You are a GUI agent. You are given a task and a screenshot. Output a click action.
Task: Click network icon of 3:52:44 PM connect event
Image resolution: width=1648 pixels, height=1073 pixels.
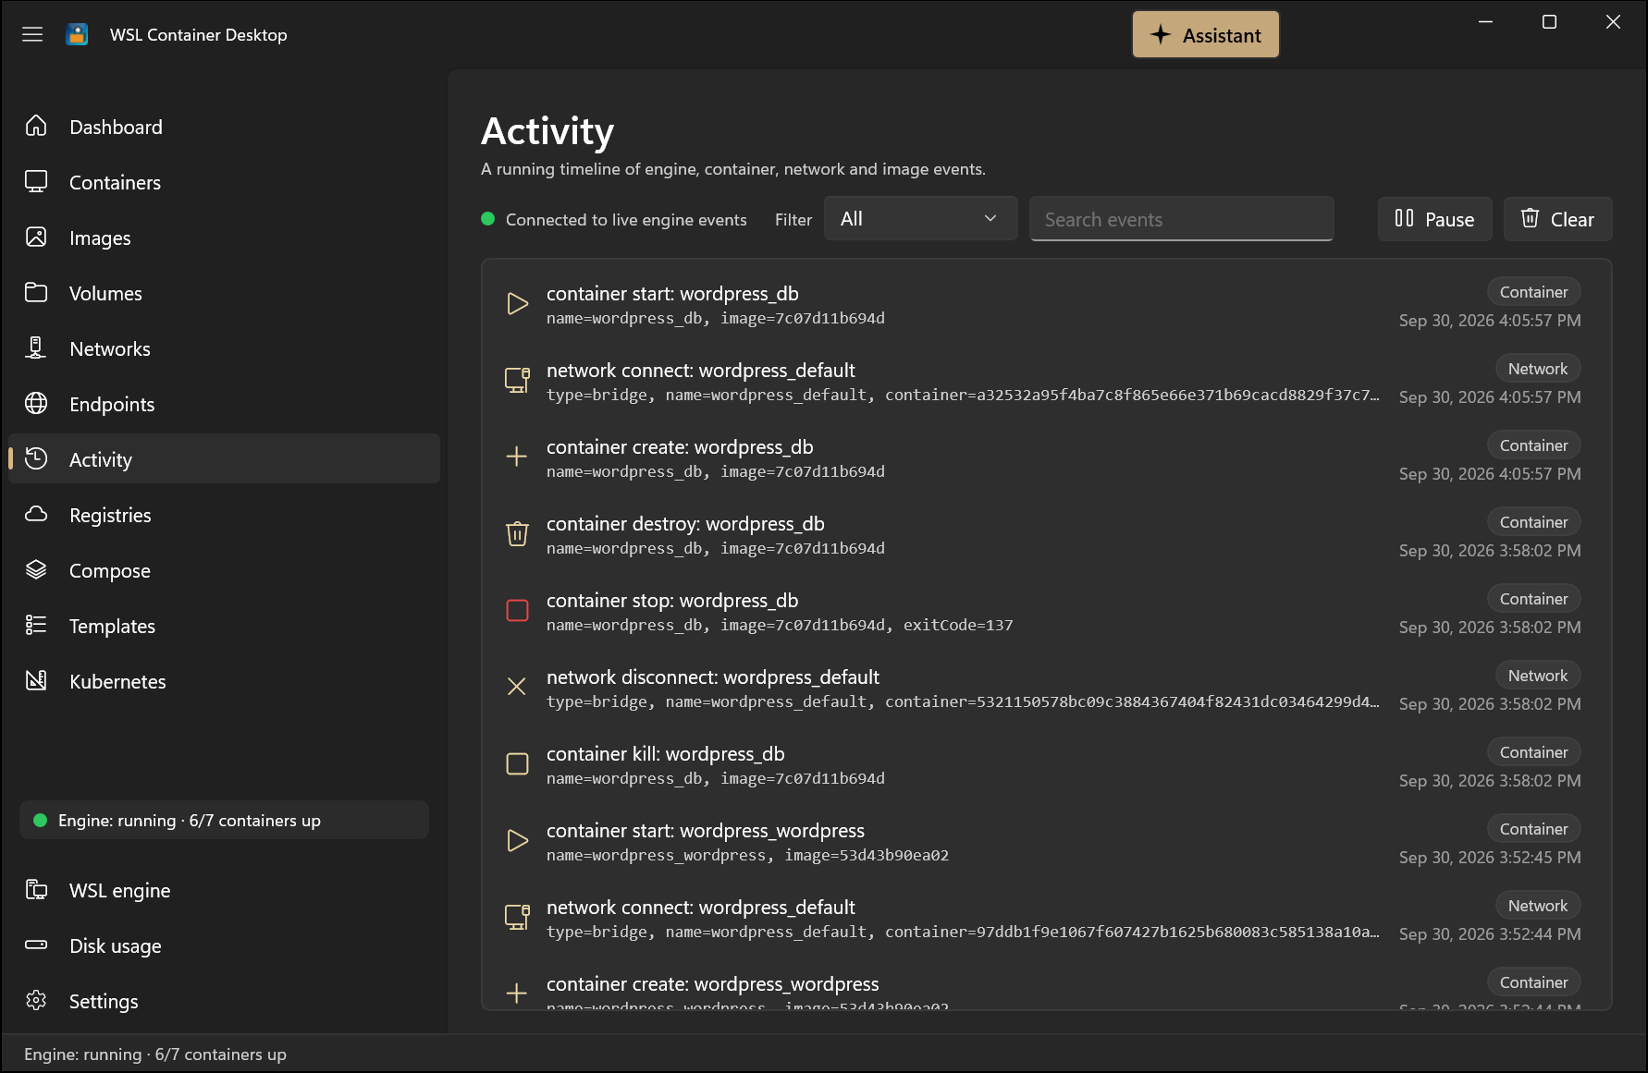pos(517,917)
